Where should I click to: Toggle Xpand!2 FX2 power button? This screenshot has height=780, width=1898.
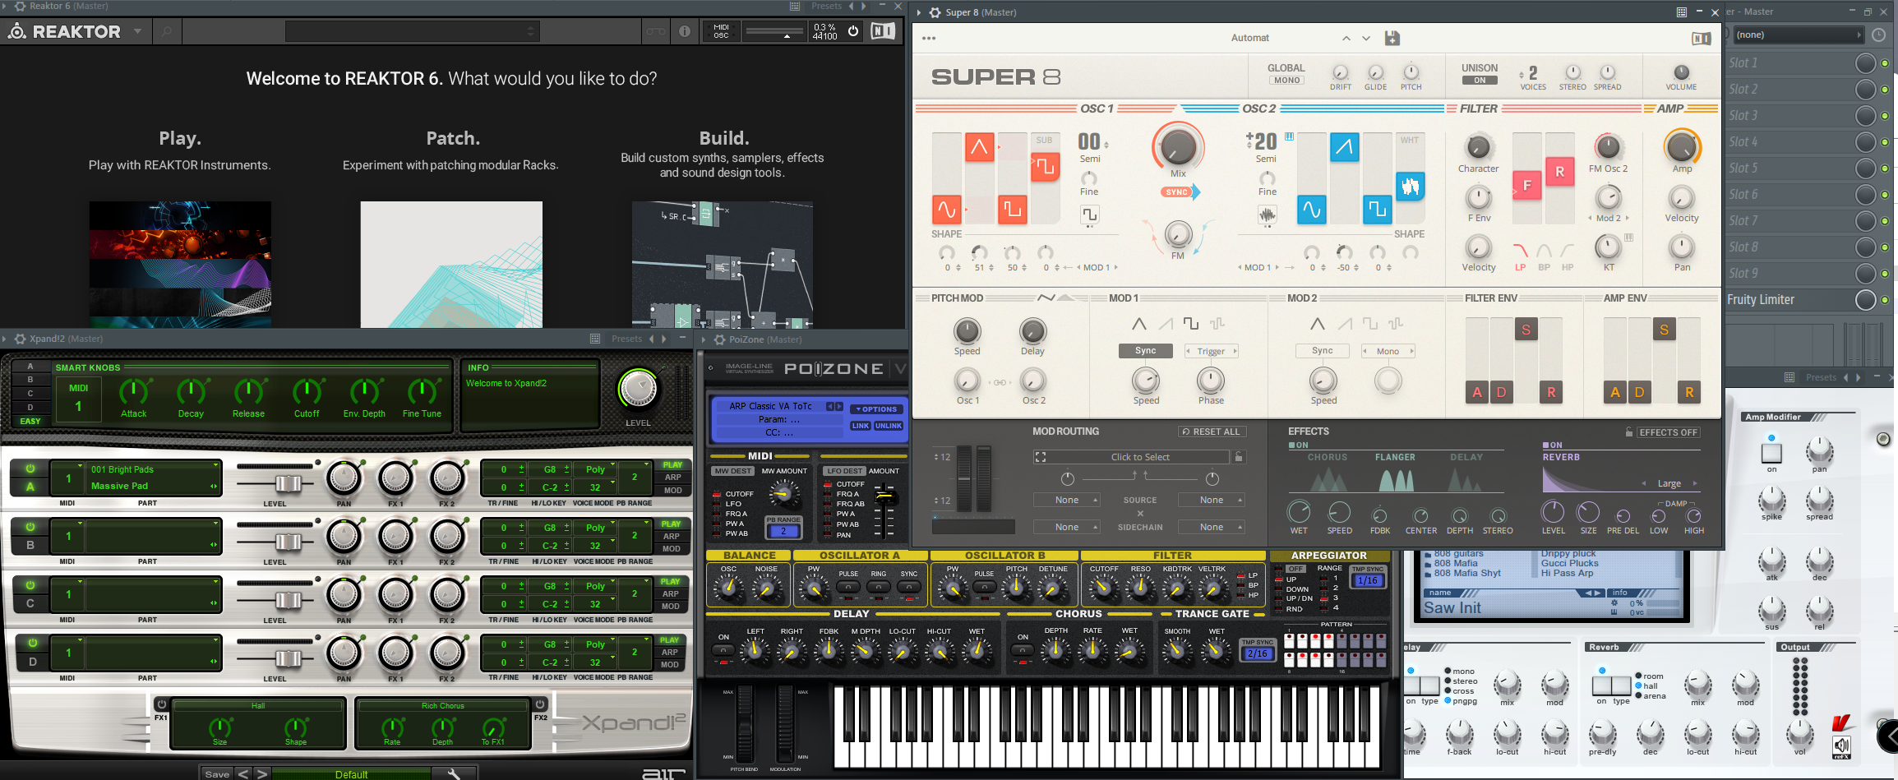coord(540,704)
